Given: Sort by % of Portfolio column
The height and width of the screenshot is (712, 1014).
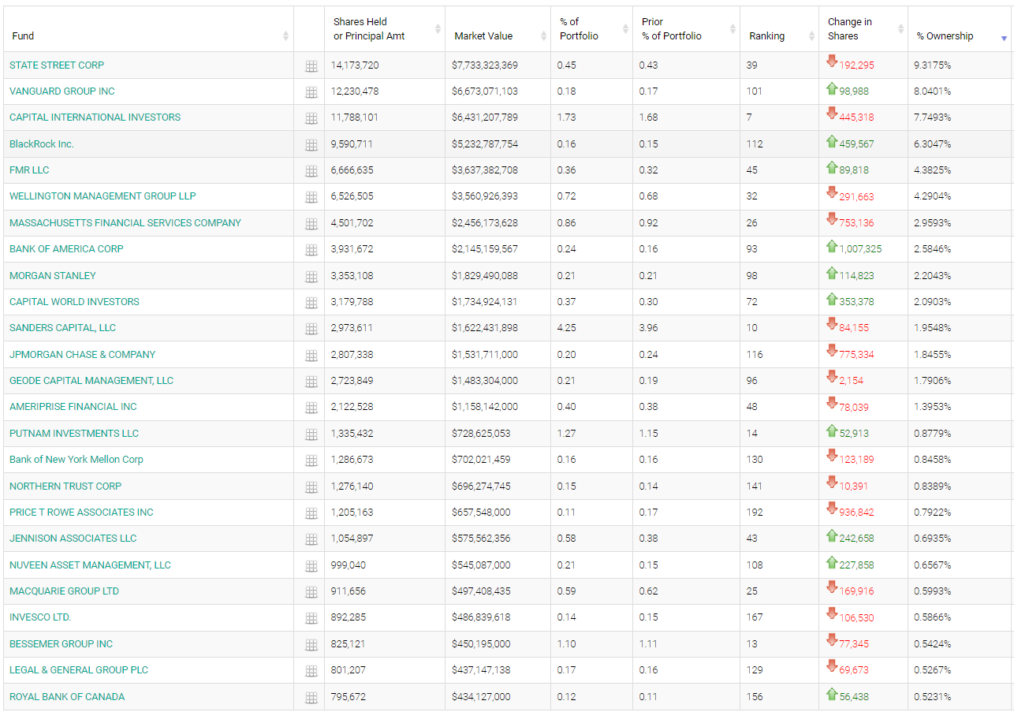Looking at the screenshot, I should [591, 29].
